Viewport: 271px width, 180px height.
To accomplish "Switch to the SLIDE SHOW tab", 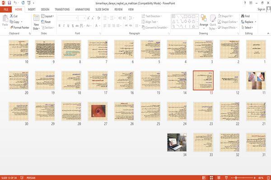I will pyautogui.click(x=102, y=9).
